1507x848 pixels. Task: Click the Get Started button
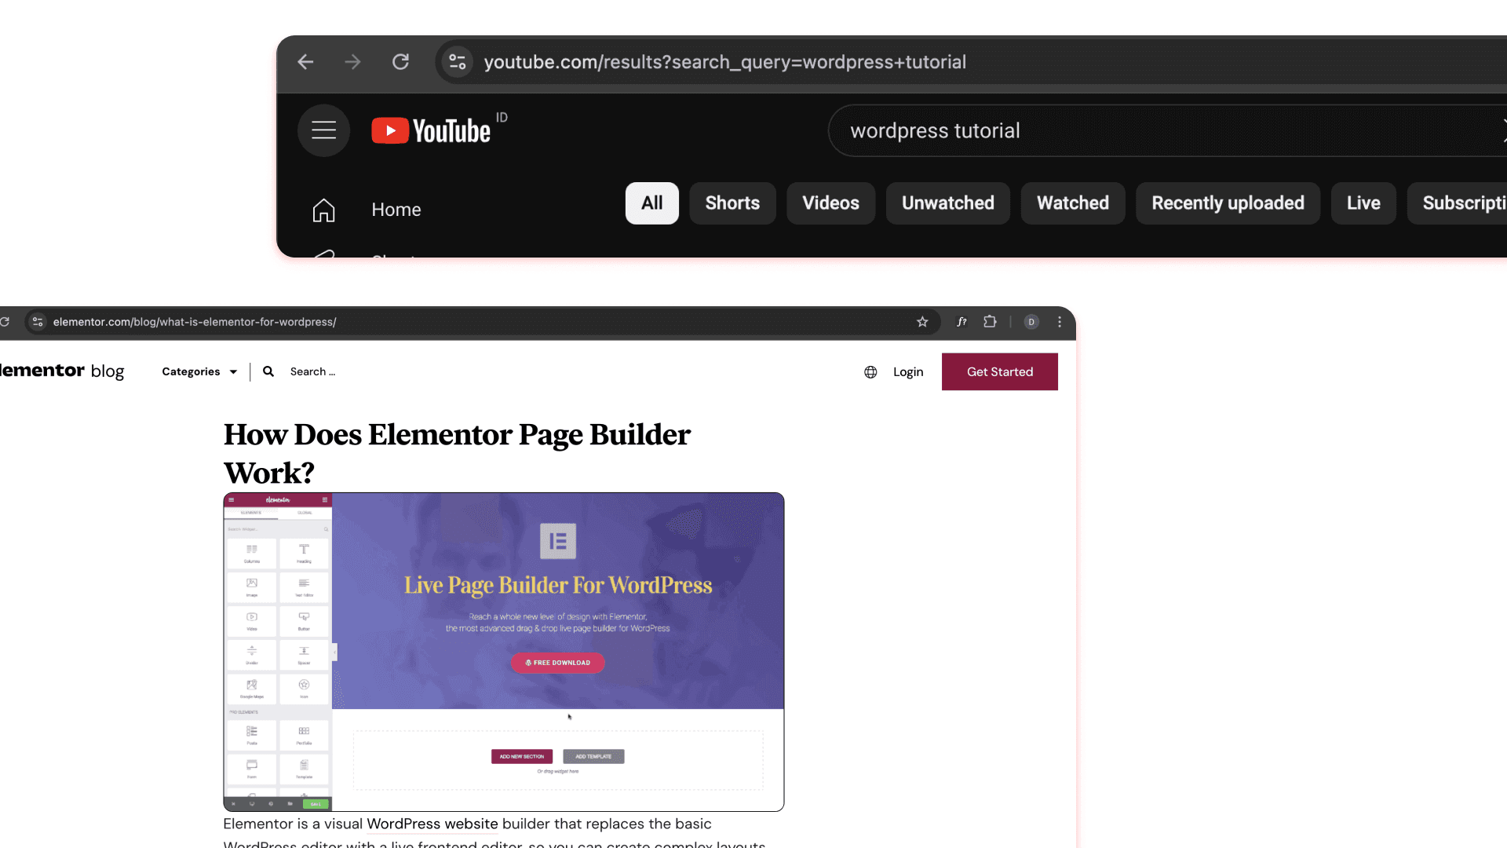coord(1000,371)
